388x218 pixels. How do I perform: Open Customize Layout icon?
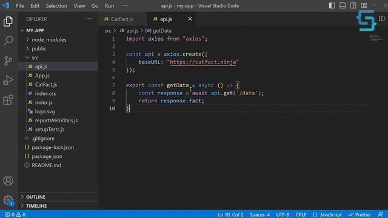[364, 5]
